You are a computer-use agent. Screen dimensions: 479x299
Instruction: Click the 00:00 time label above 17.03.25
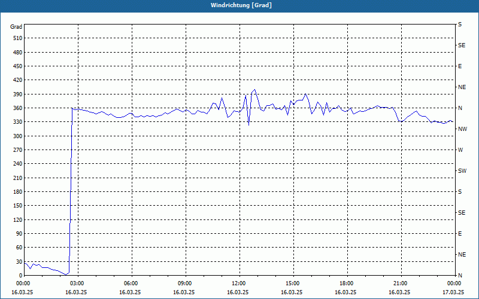pos(454,283)
